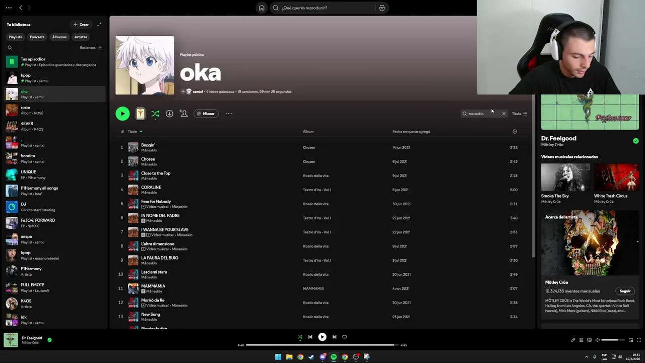
Task: Toggle the green saved check in right panel
Action: click(635, 141)
